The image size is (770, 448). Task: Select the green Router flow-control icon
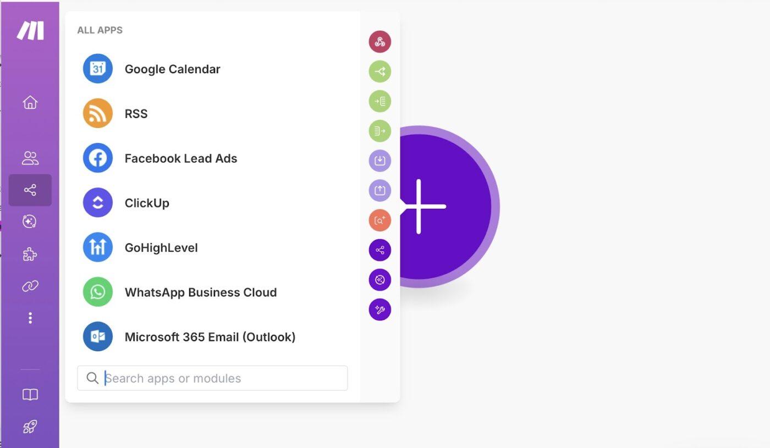point(380,71)
